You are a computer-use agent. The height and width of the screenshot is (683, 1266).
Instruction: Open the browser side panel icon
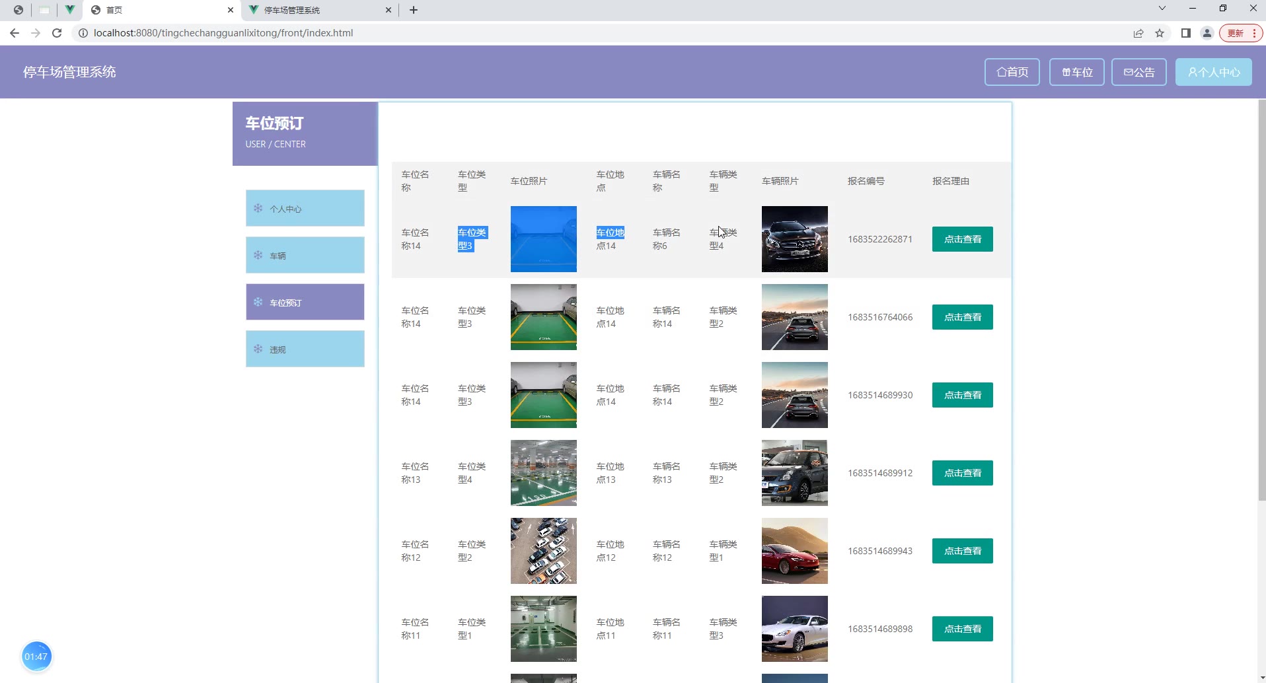pos(1185,33)
